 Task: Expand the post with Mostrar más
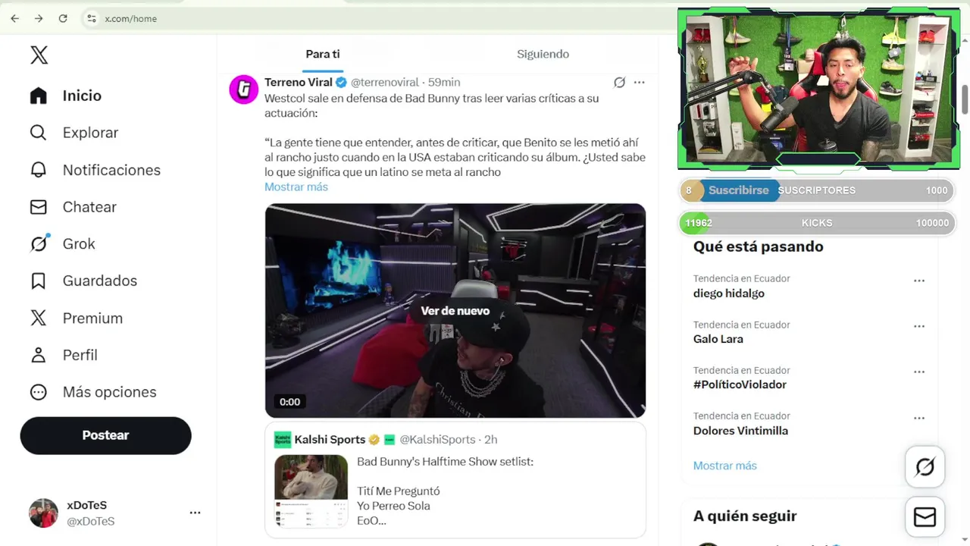pos(296,187)
